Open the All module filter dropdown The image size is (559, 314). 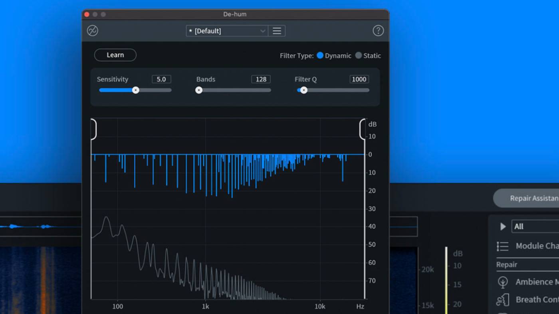point(535,226)
